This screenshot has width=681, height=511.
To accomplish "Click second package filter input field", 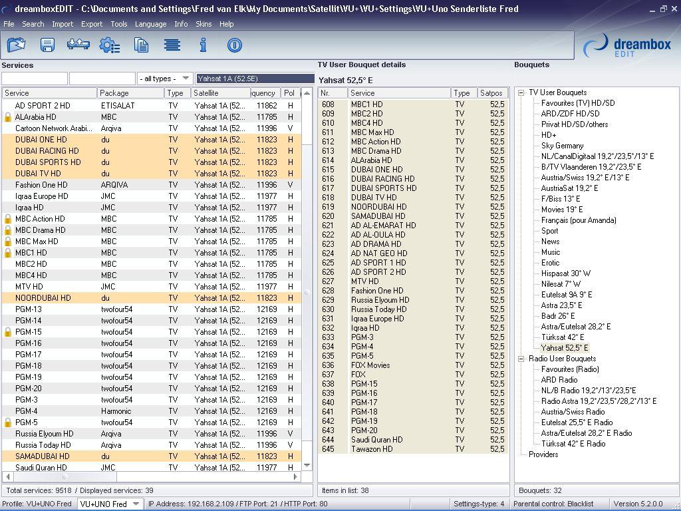I will [102, 79].
